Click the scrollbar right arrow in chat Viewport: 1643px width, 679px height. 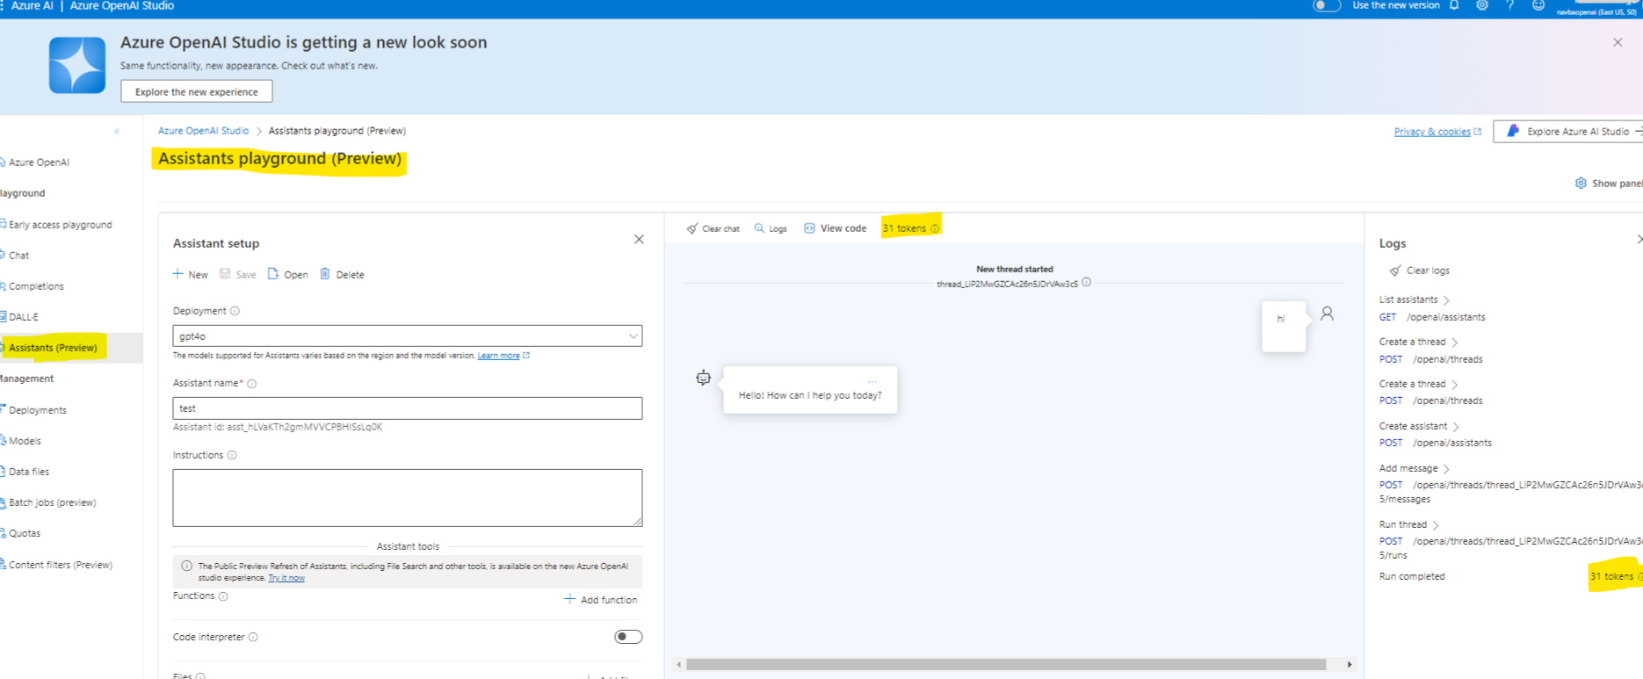1350,665
